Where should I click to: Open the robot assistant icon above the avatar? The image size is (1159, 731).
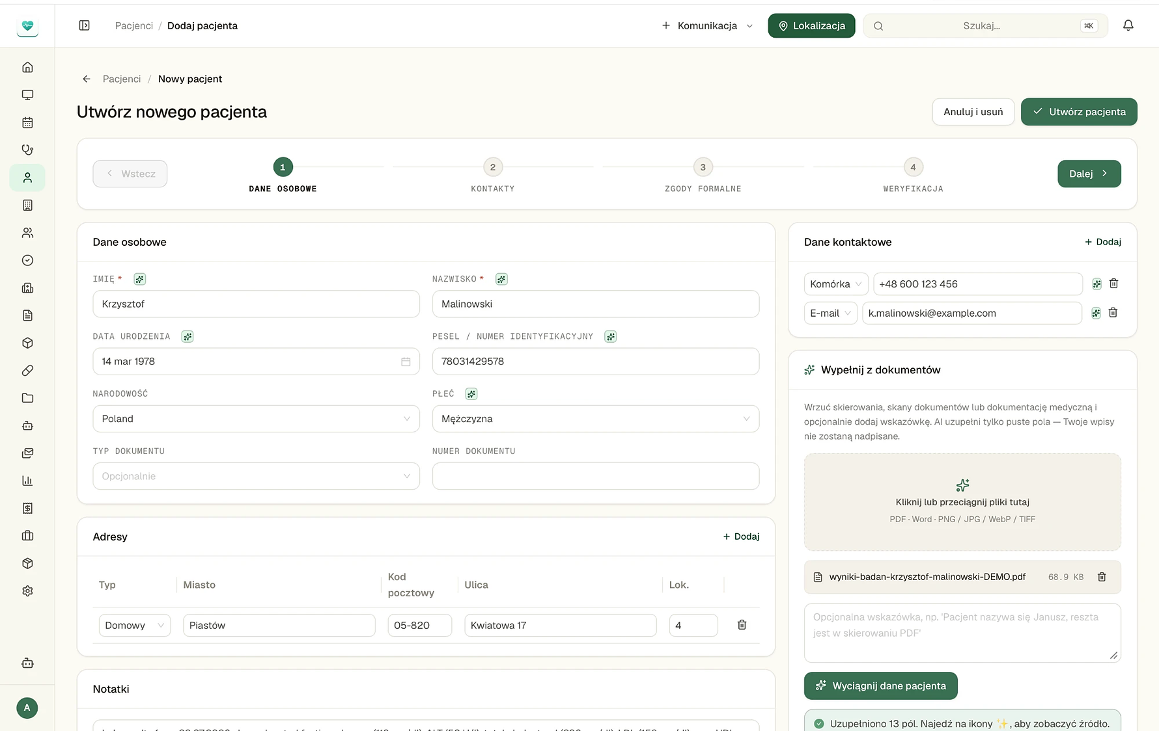(x=27, y=663)
